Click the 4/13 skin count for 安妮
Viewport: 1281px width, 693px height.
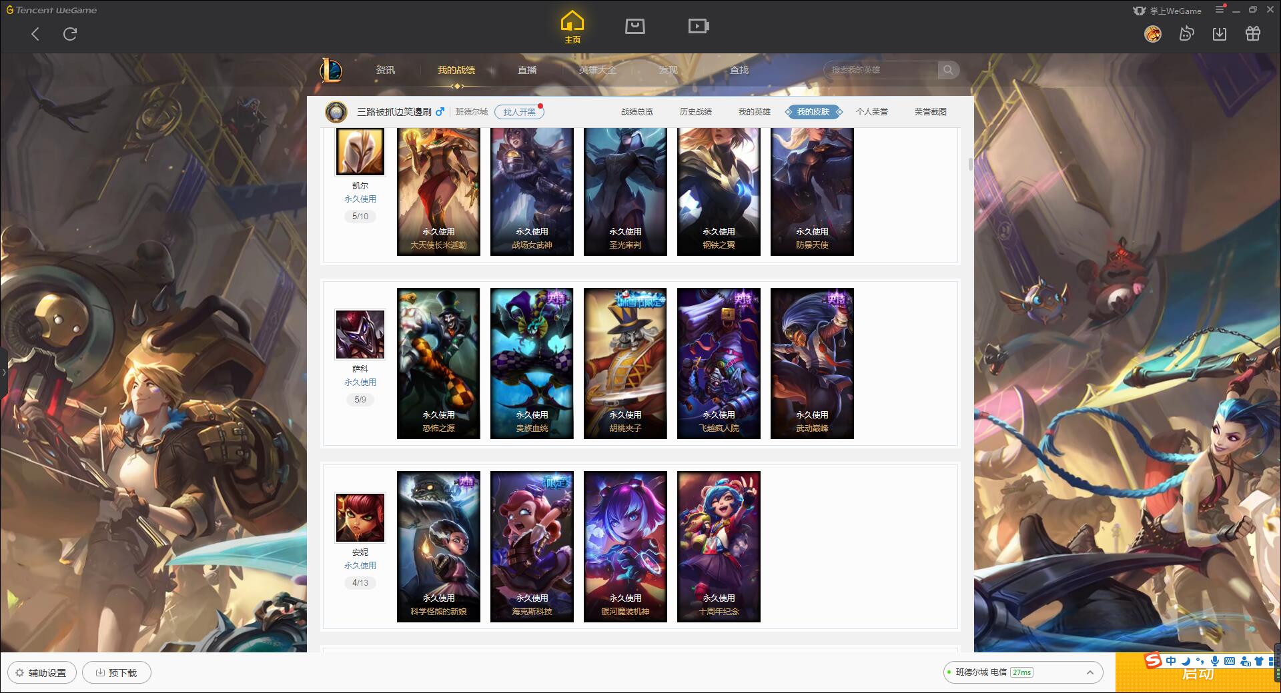(x=360, y=583)
